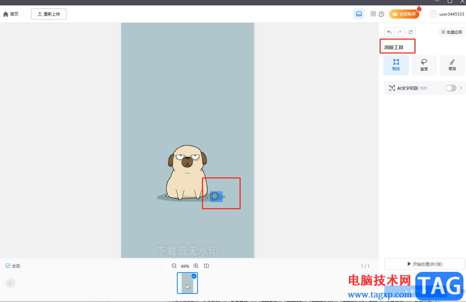466x302 pixels.
Task: Open 会员购买 membership purchase
Action: pos(404,14)
